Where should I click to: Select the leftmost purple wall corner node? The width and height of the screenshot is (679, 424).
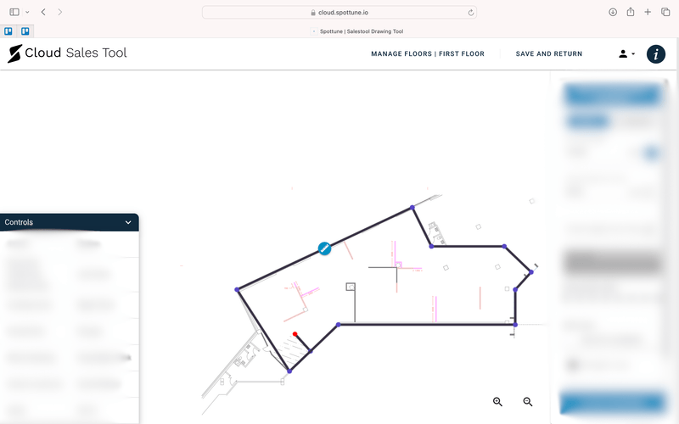click(237, 289)
